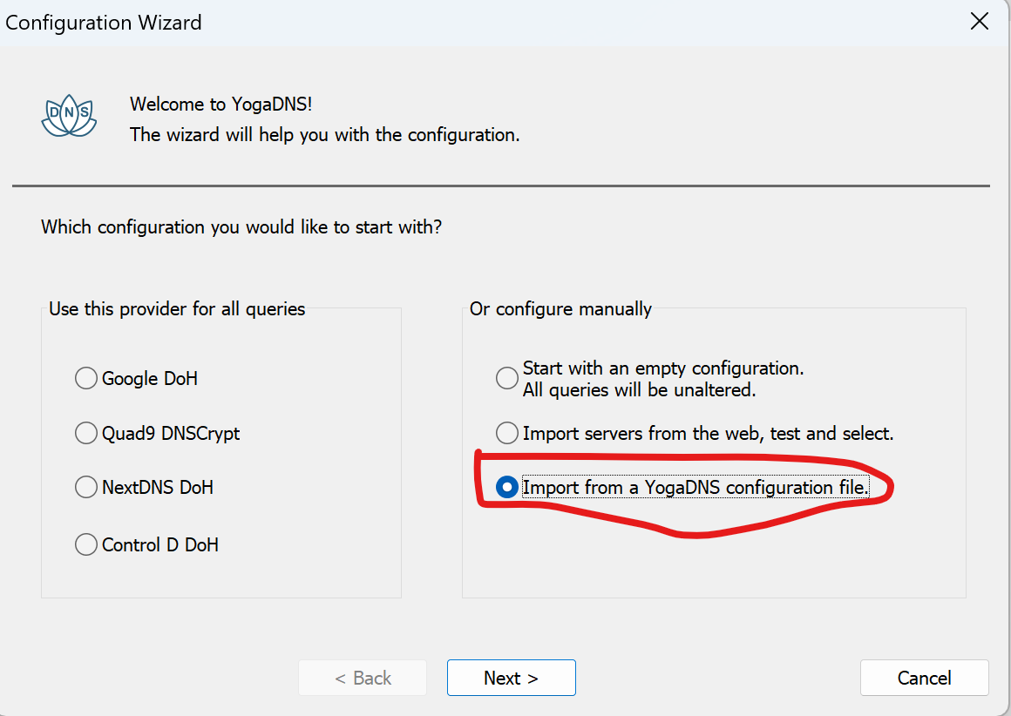Screen dimensions: 1011x716
Task: Click the horizontal separator line under the header
Action: coord(501,186)
